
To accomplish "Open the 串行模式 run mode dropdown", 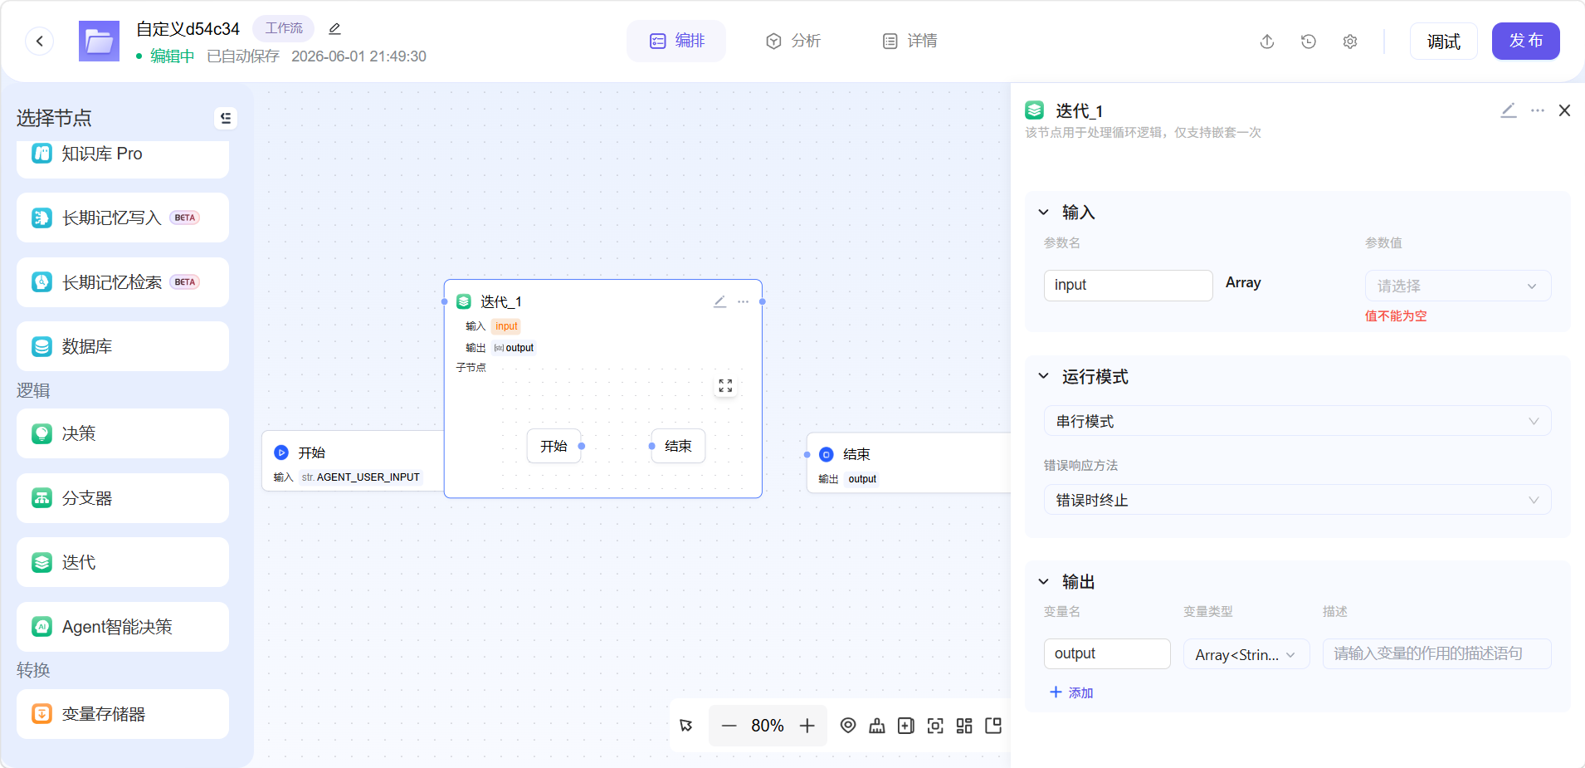I will coord(1298,421).
